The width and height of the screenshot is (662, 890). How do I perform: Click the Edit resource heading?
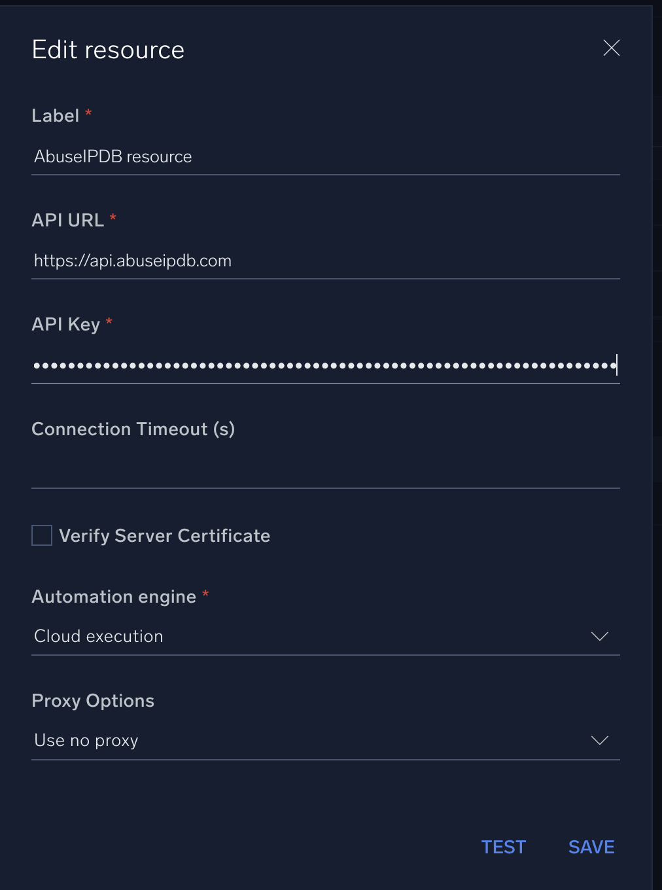108,50
